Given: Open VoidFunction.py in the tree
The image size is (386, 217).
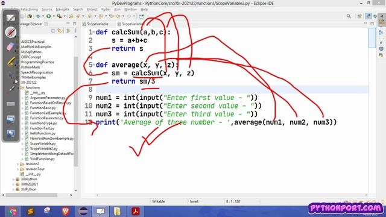Looking at the screenshot, I should (x=42, y=159).
